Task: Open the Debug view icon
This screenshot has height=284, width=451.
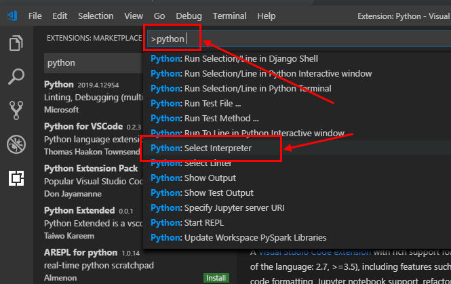Action: pyautogui.click(x=16, y=144)
